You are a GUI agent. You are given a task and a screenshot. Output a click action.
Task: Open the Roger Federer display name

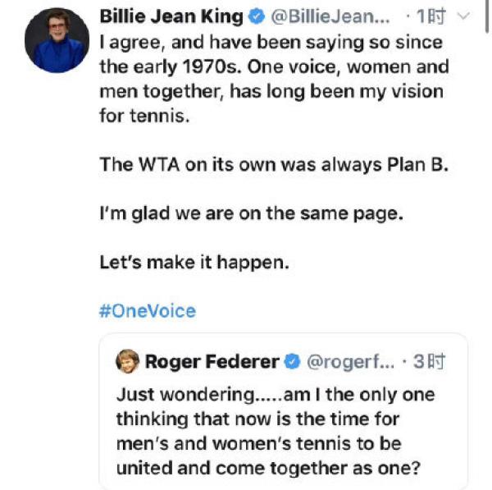point(213,361)
